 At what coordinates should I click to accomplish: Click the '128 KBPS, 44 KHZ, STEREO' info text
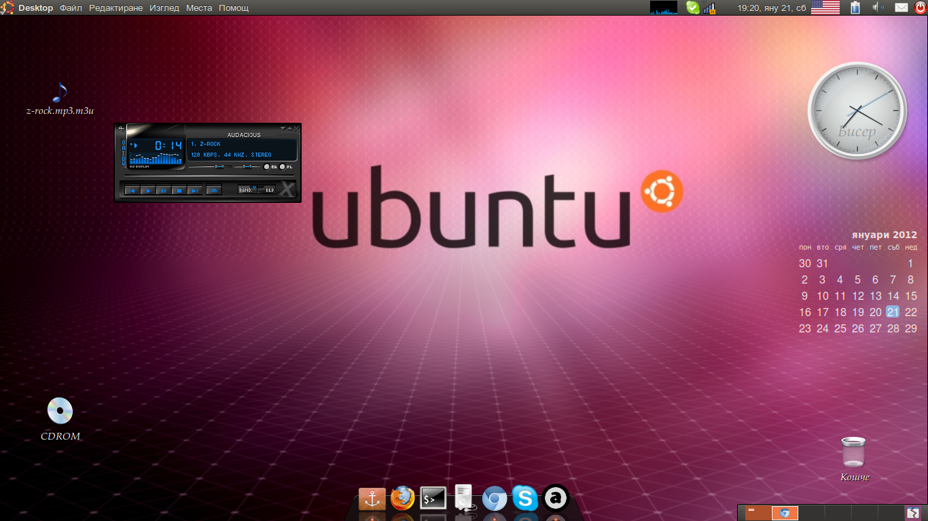tap(231, 155)
